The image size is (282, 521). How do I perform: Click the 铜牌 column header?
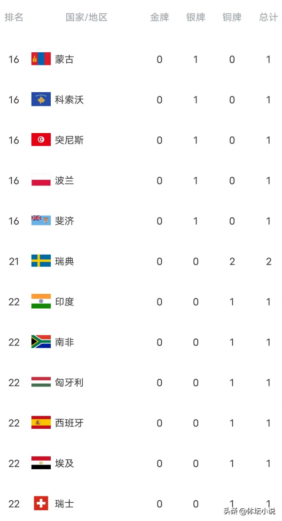[x=232, y=17]
